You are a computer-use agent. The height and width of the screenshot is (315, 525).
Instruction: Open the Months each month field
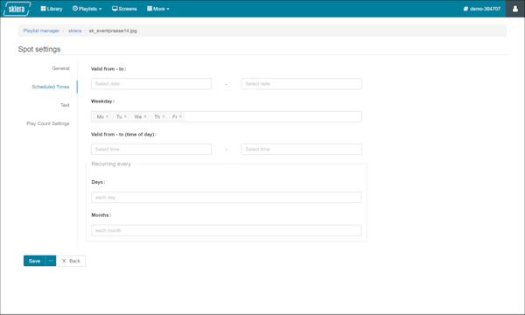[227, 230]
